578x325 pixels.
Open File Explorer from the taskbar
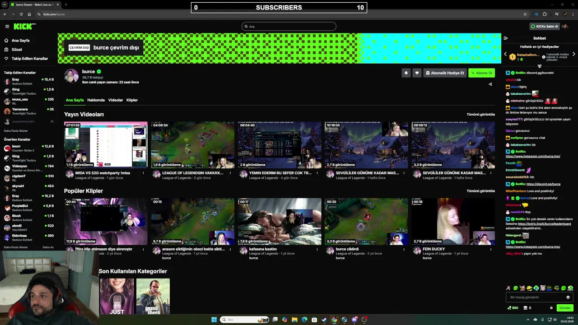pyautogui.click(x=294, y=320)
